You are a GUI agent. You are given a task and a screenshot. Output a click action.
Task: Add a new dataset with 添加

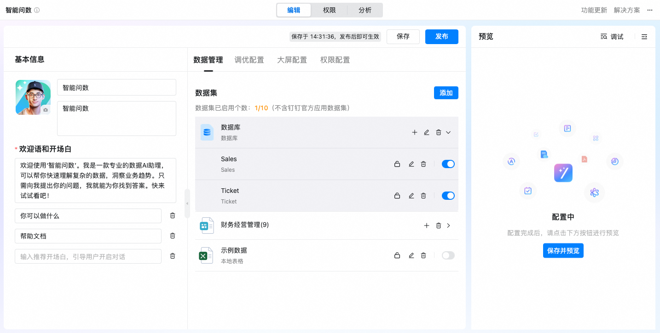click(x=446, y=93)
